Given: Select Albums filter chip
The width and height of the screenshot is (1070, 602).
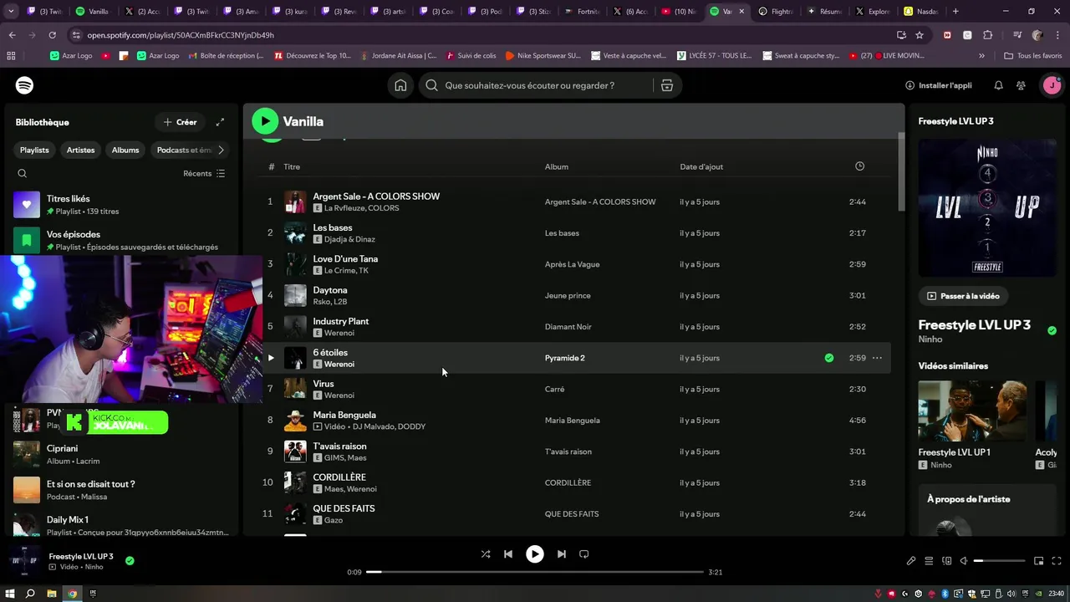Looking at the screenshot, I should click(x=125, y=150).
